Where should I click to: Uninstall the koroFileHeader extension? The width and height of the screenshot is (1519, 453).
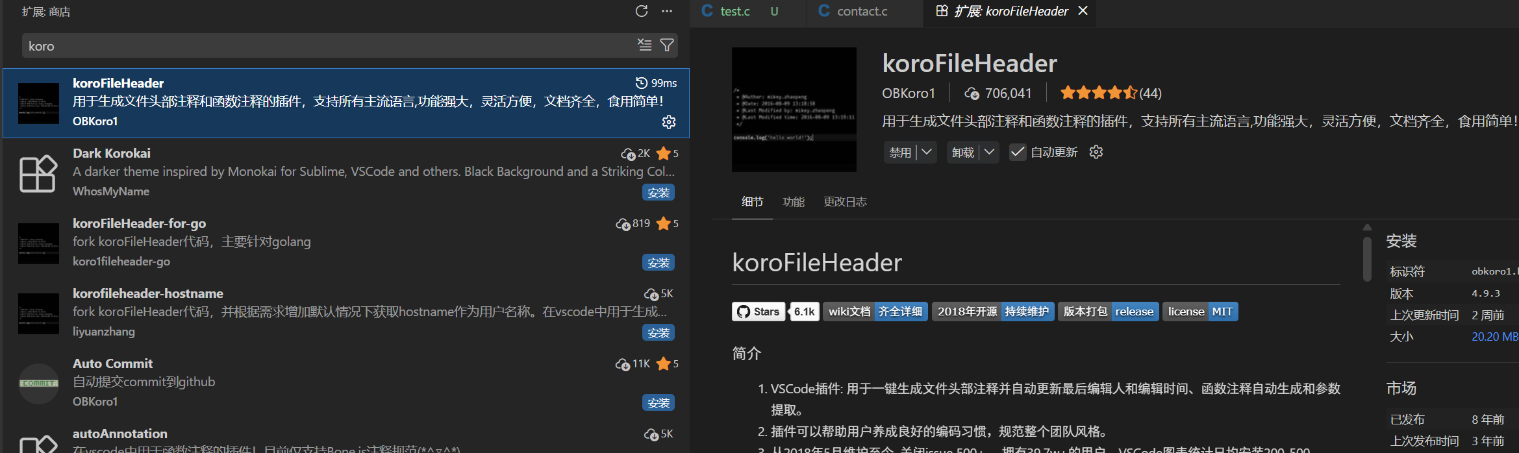tap(962, 153)
